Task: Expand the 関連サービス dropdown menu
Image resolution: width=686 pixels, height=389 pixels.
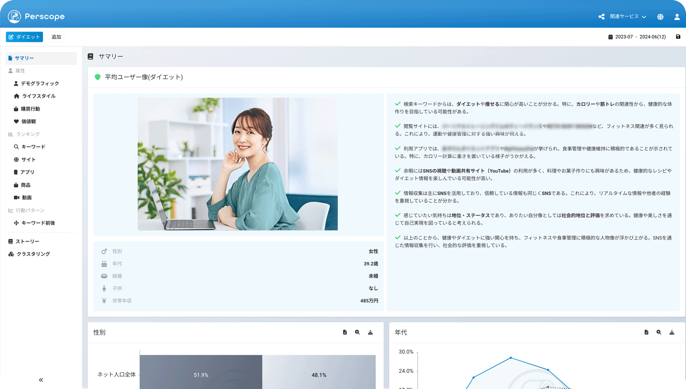Action: (623, 17)
